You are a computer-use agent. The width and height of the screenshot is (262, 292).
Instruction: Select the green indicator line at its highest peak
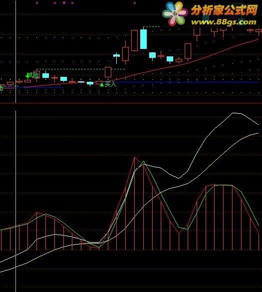(143, 161)
